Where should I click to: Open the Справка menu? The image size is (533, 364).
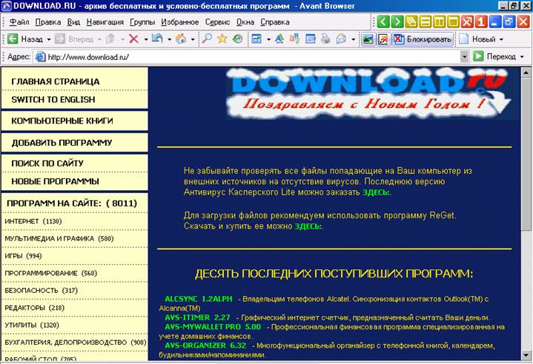(x=275, y=22)
